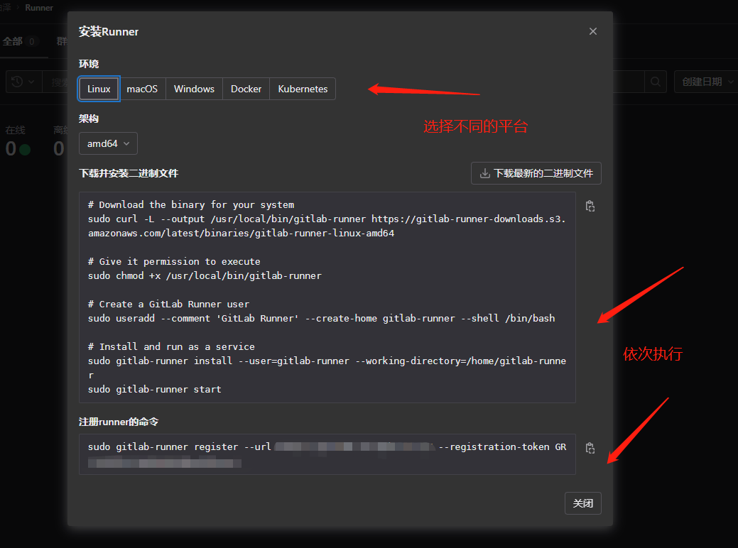This screenshot has width=738, height=548.
Task: Click the 下载并安装二进制文件 heading
Action: pos(129,174)
